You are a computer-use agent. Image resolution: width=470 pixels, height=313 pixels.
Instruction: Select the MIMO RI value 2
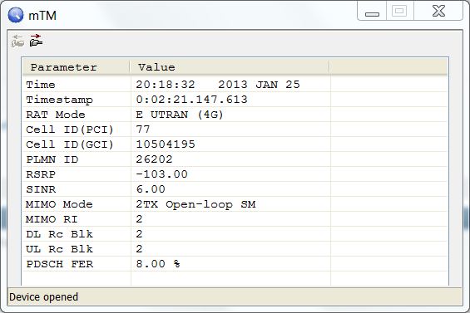coord(139,219)
